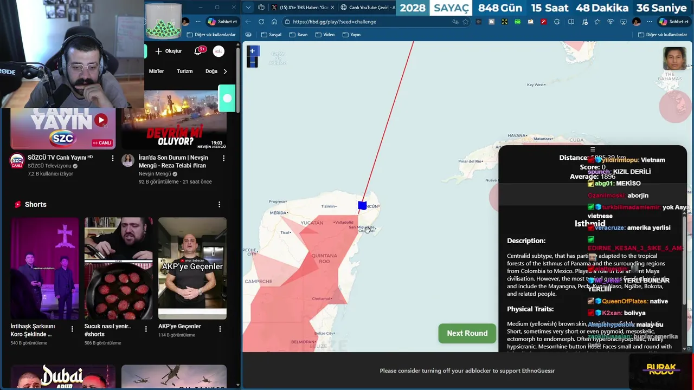Reload the hbd.gg page
Viewport: 694px width, 390px height.
(x=261, y=22)
